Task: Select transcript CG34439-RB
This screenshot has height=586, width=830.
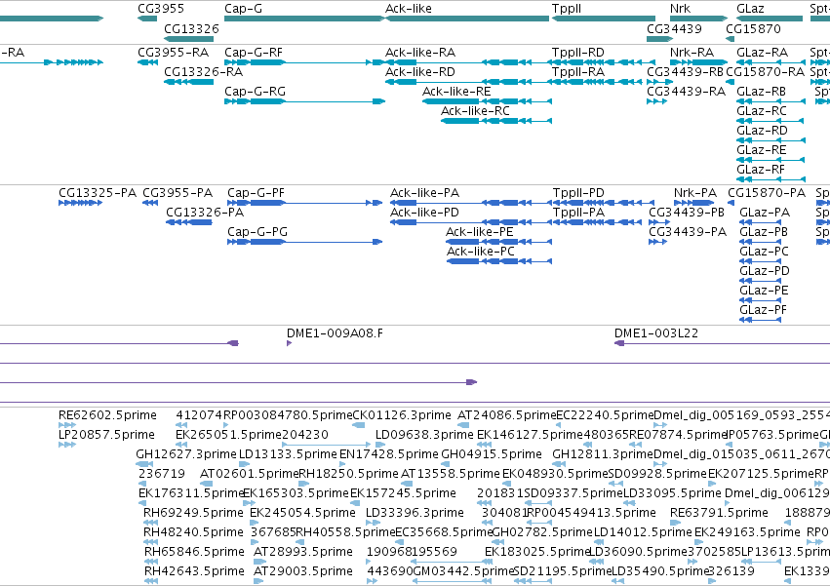Action: point(659,82)
